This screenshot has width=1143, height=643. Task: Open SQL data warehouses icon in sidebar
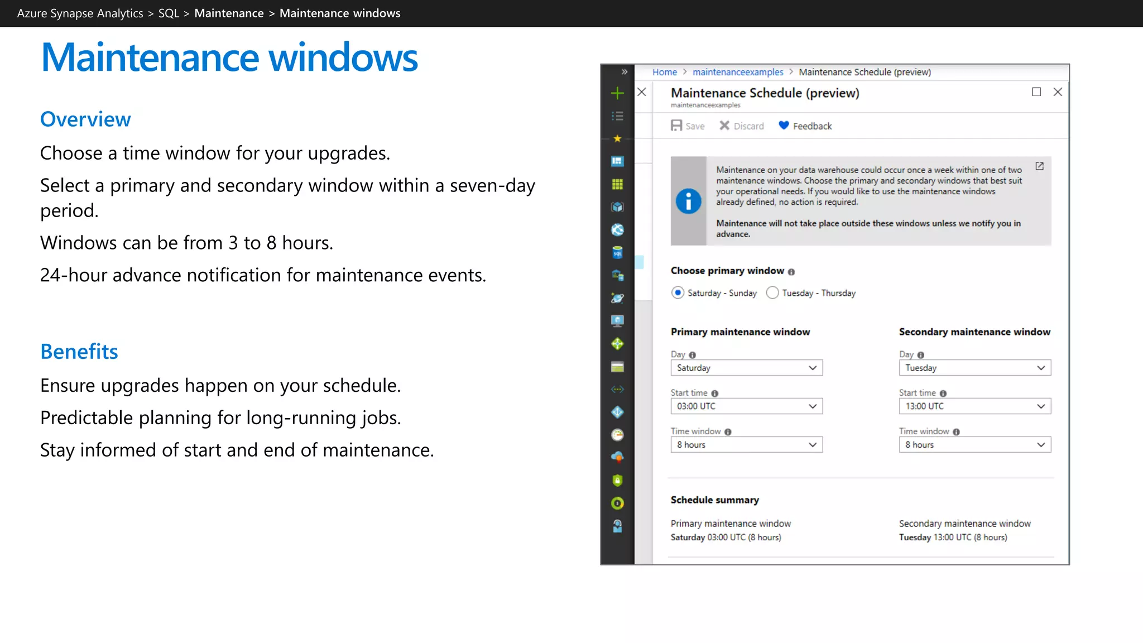(617, 275)
